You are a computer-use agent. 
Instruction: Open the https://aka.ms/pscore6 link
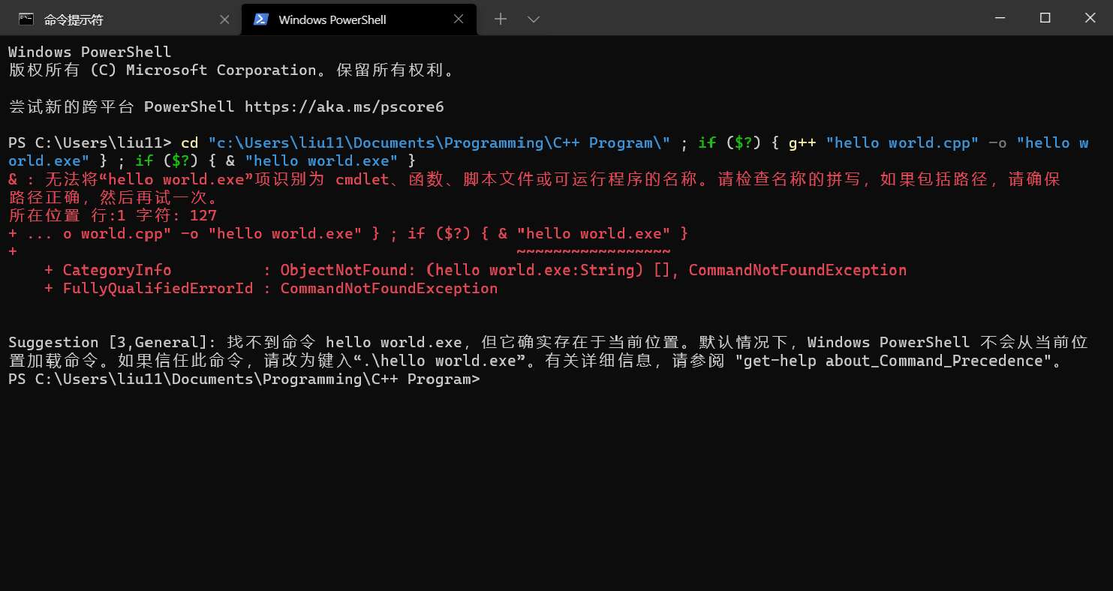pyautogui.click(x=344, y=106)
